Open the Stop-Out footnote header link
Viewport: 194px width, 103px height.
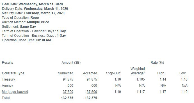pyautogui.click(x=113, y=73)
